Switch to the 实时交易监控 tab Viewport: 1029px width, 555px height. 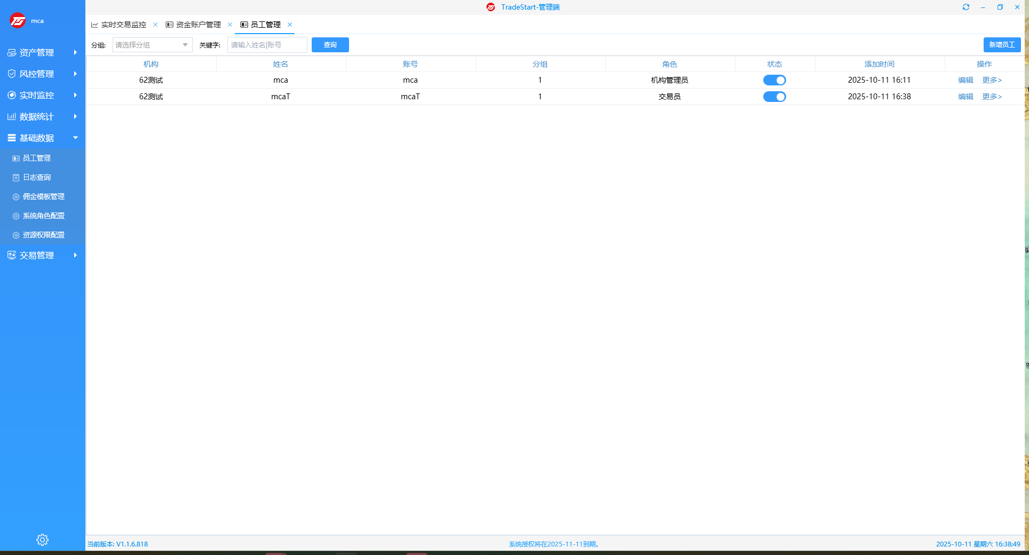coord(123,25)
